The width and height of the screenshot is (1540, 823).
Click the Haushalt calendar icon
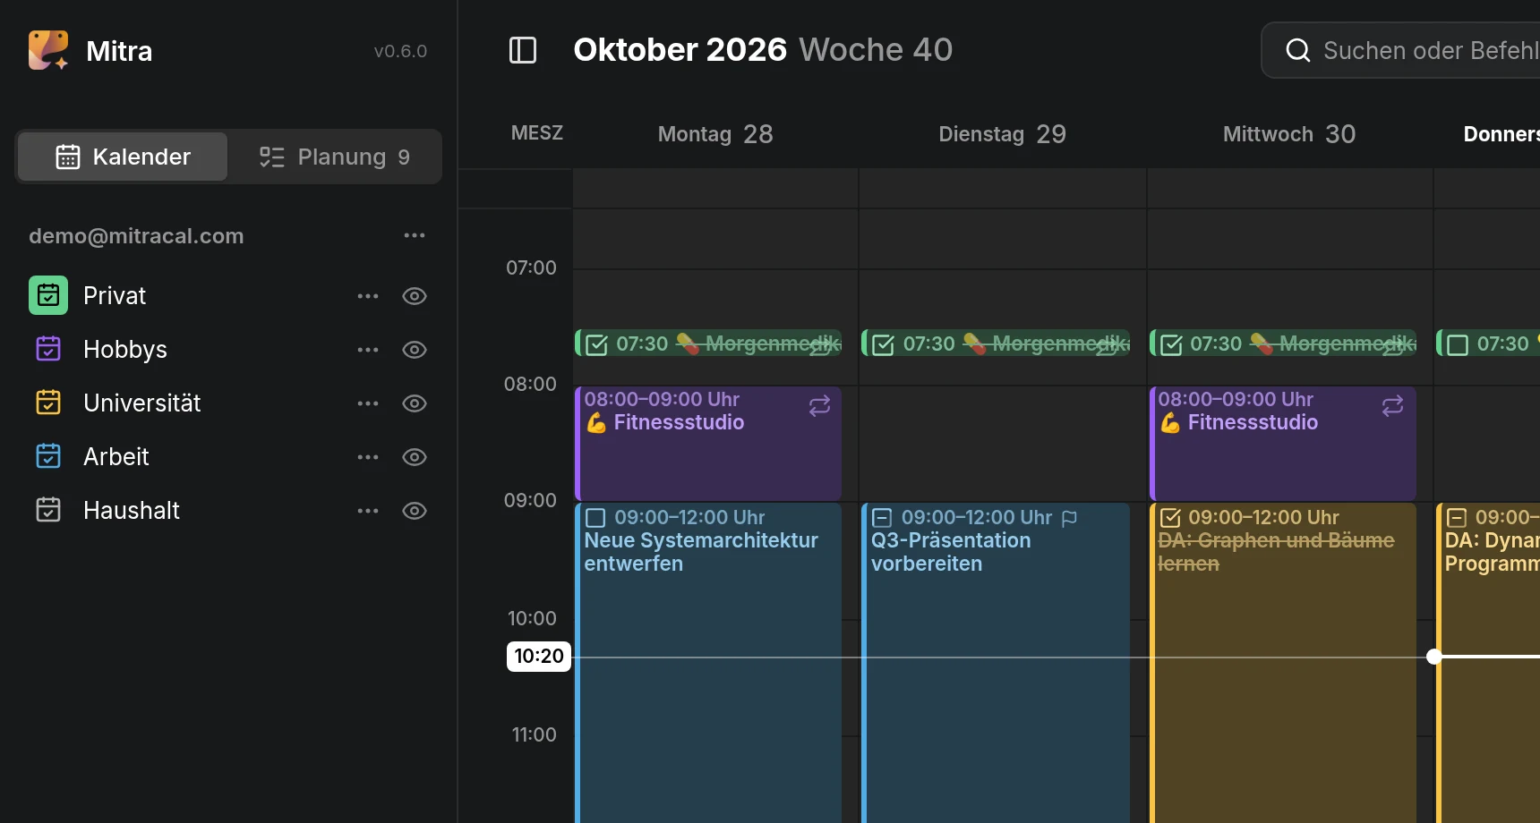[x=48, y=510]
